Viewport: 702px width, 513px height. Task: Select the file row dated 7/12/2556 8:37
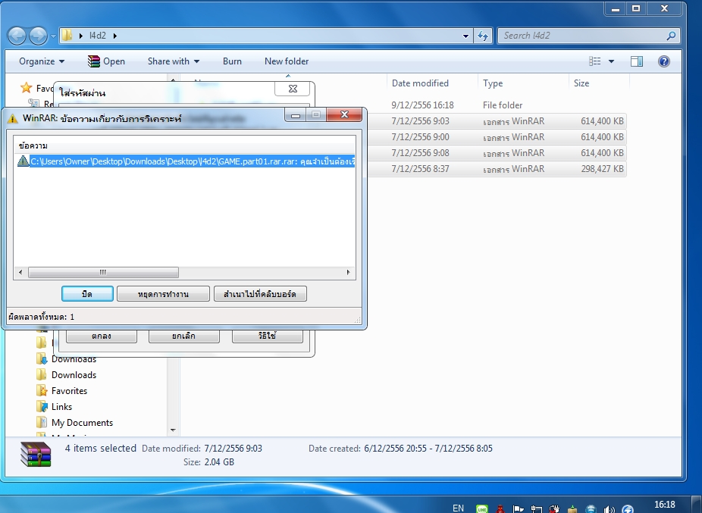tap(497, 169)
